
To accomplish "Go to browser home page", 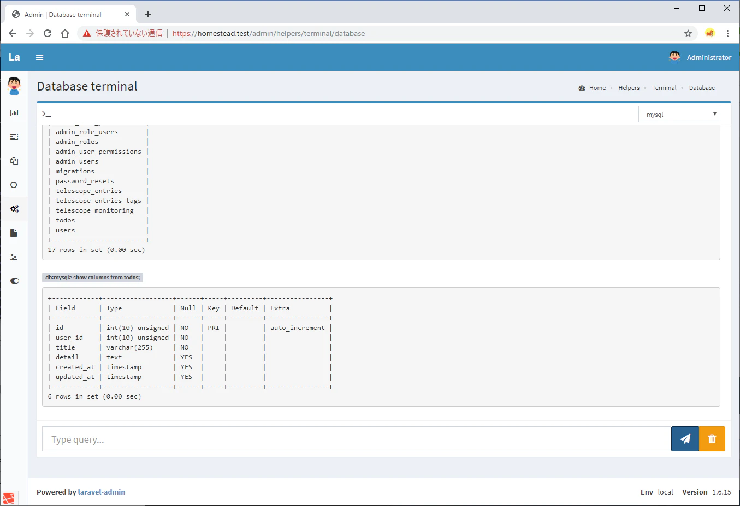I will click(65, 33).
